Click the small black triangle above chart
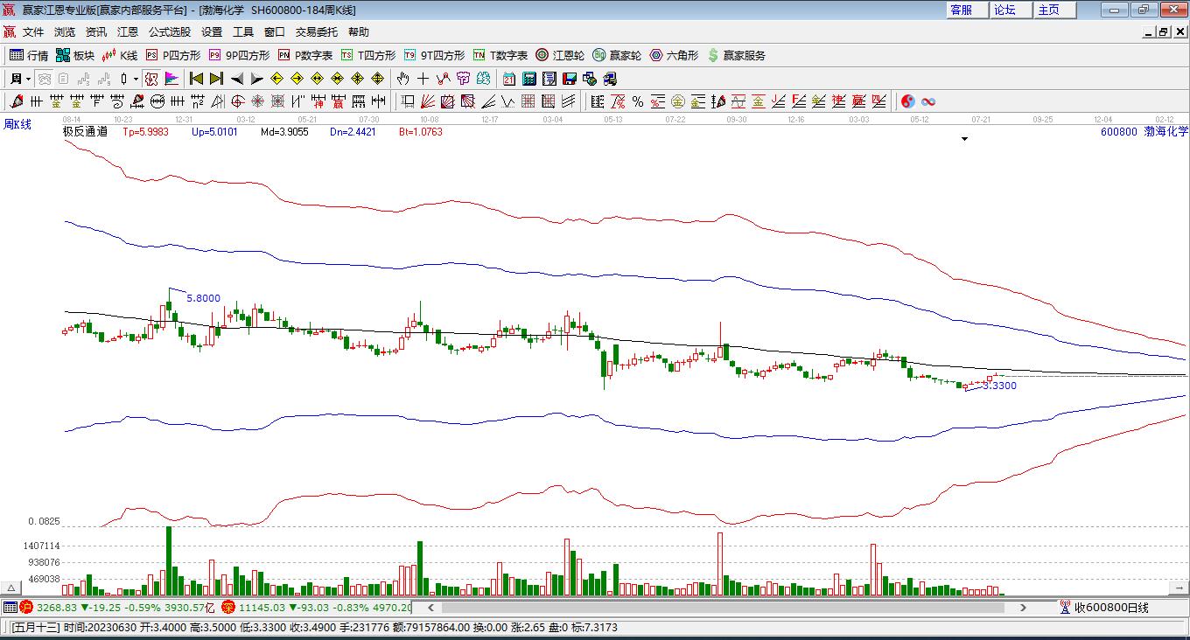1190x640 pixels. (964, 139)
